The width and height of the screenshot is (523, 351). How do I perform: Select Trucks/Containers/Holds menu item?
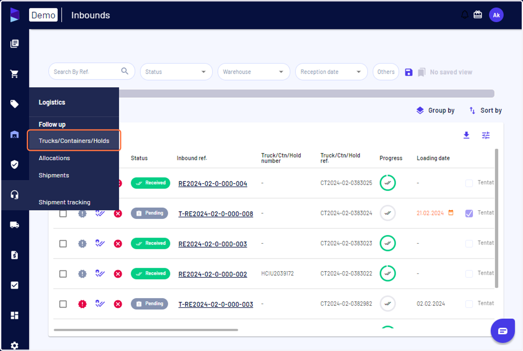74,141
